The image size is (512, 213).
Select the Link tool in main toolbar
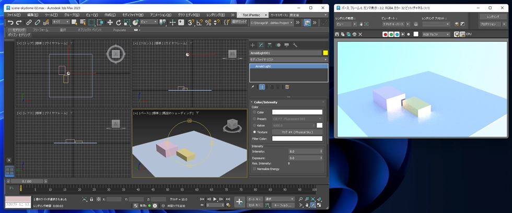click(x=29, y=22)
